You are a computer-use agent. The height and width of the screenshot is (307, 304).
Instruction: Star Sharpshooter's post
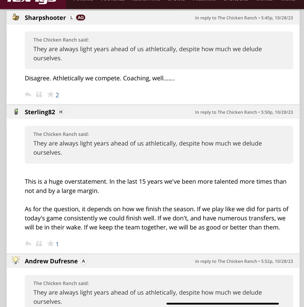pos(50,95)
